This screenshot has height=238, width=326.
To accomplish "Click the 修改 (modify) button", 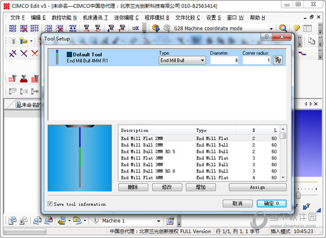I will coord(167,187).
